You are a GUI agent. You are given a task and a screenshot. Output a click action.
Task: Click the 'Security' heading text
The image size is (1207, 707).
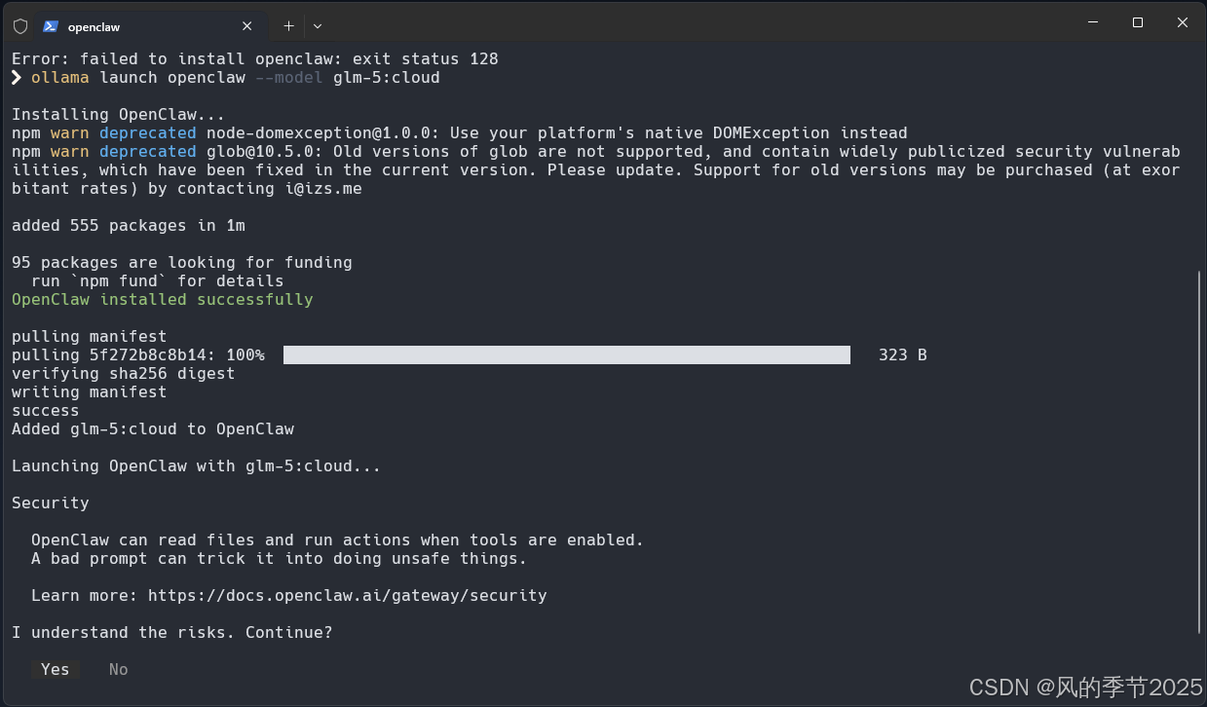coord(51,502)
